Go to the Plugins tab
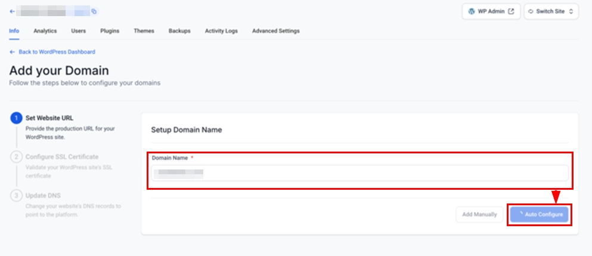The width and height of the screenshot is (592, 256). [110, 31]
